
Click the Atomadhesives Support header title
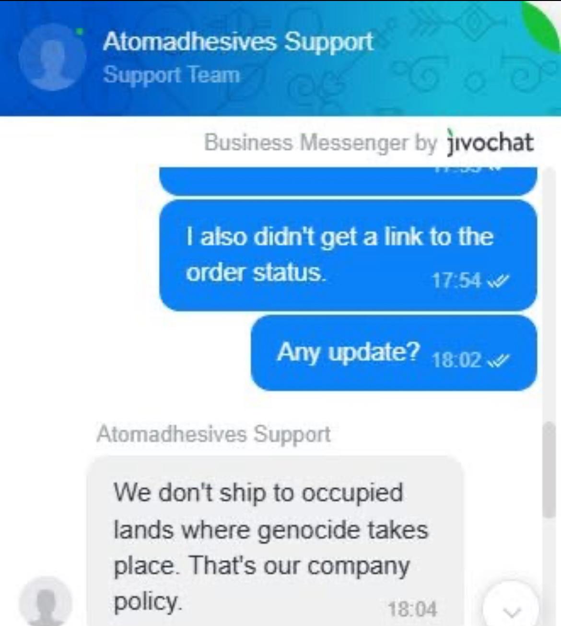[x=237, y=41]
